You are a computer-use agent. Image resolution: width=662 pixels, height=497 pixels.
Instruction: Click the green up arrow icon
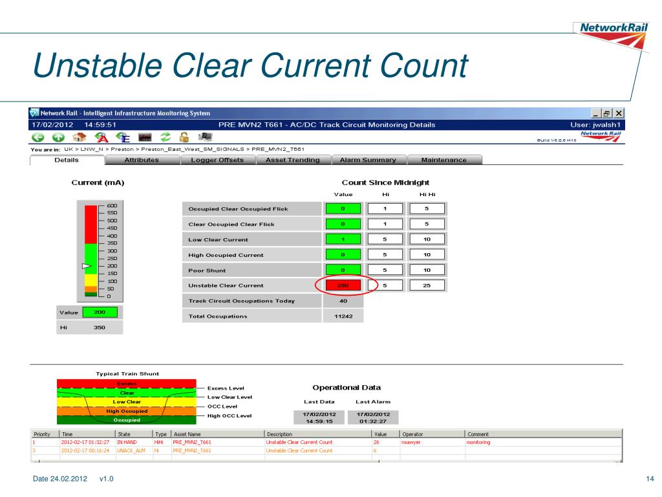pyautogui.click(x=58, y=137)
